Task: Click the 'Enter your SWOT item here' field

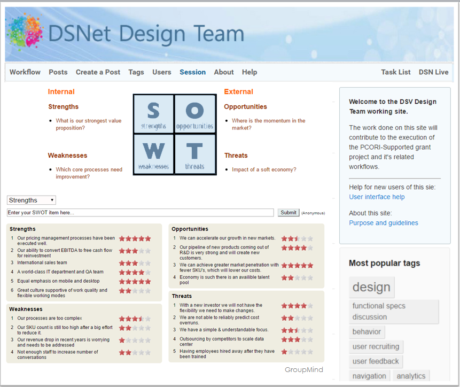Action: tap(140, 213)
